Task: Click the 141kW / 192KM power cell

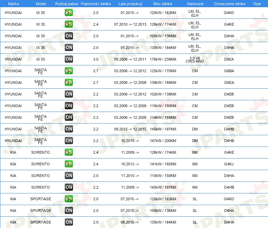Action: (163, 164)
